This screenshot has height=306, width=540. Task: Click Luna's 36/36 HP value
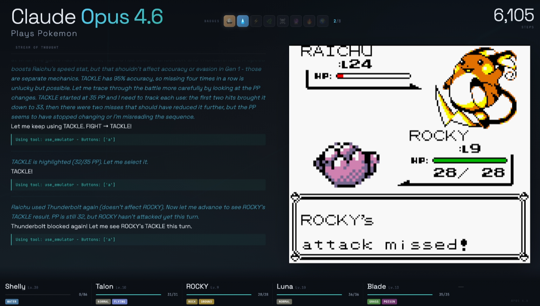354,295
